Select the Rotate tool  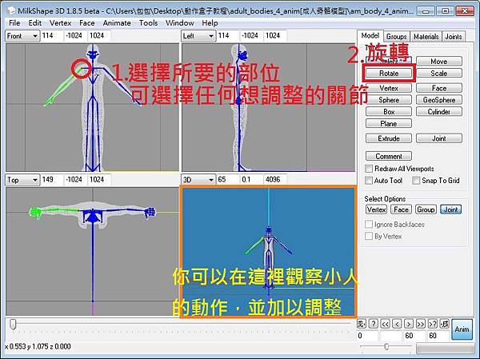pyautogui.click(x=389, y=74)
